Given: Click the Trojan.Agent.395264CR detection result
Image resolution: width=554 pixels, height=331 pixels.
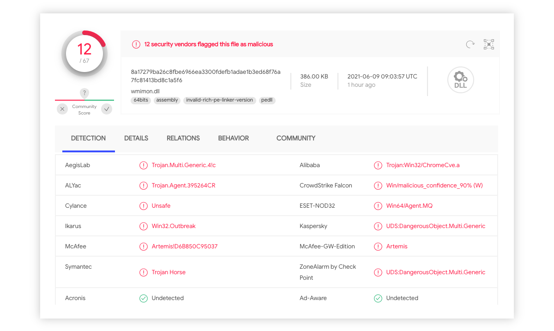Looking at the screenshot, I should tap(184, 186).
